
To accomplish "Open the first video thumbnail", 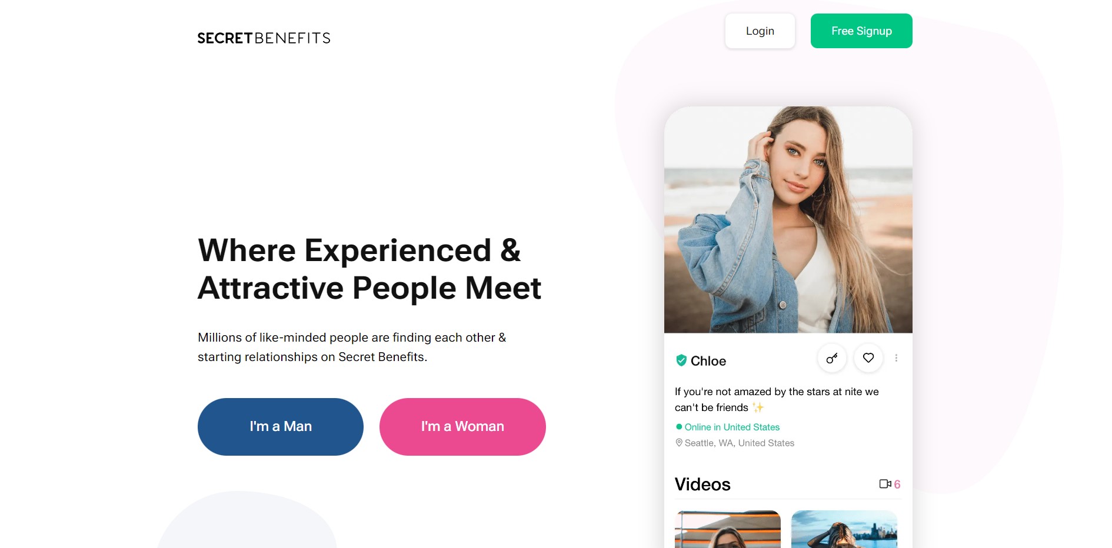I will 728,529.
